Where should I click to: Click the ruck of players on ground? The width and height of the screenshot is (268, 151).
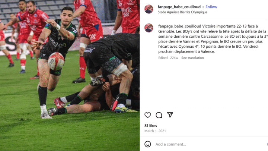click(103, 75)
